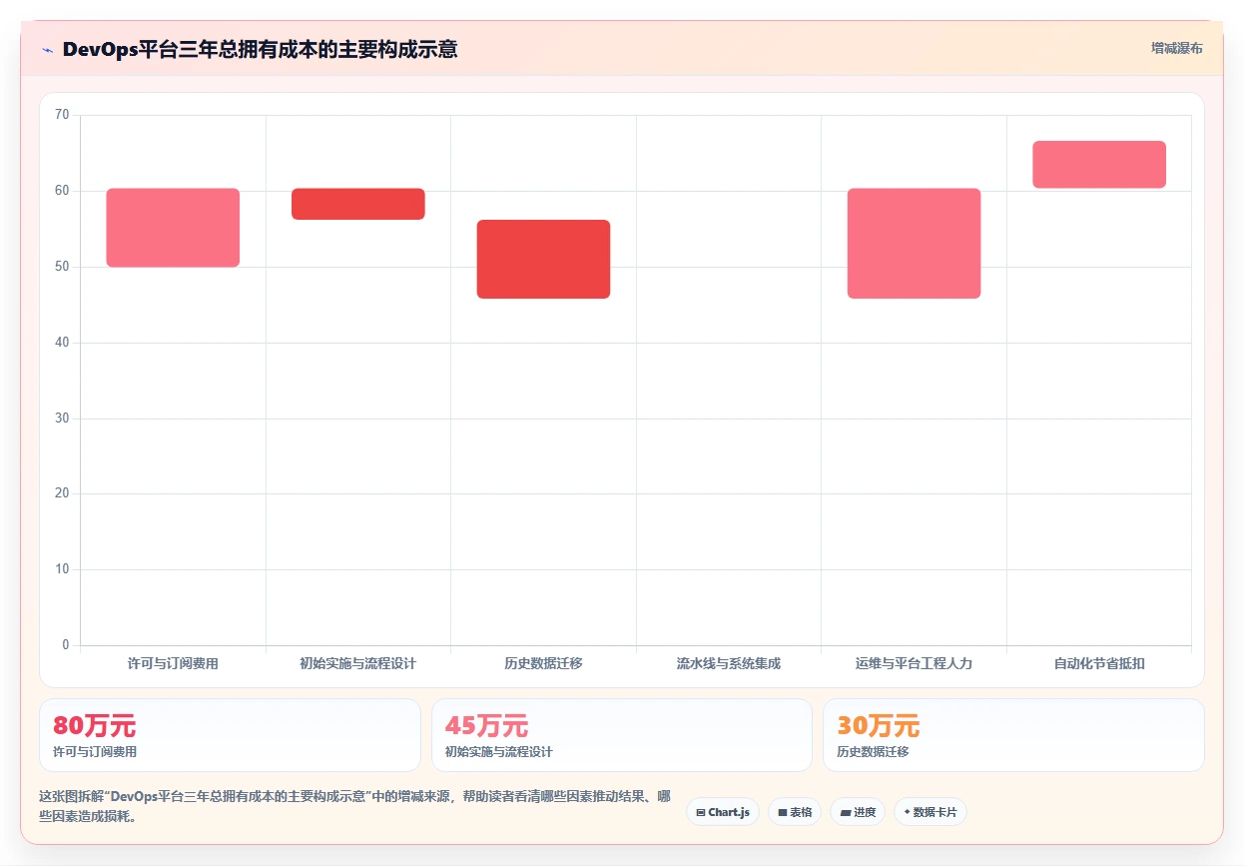Open the 80万元 data card
Viewport: 1244px width, 866px height.
[230, 735]
